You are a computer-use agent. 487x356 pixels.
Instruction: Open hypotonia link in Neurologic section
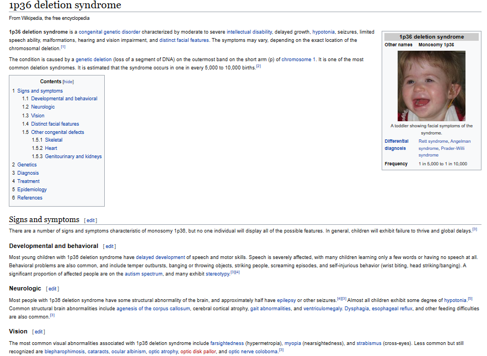tap(455, 300)
